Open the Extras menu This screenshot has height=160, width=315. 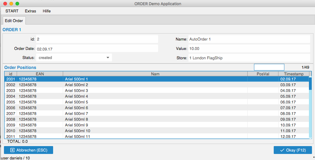pos(30,11)
